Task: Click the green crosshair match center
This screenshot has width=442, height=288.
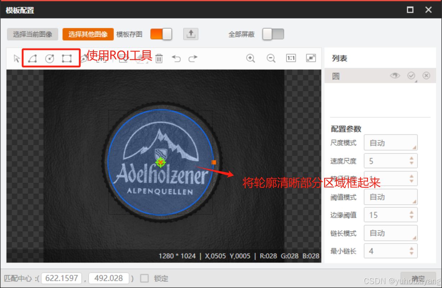Action: 160,162
